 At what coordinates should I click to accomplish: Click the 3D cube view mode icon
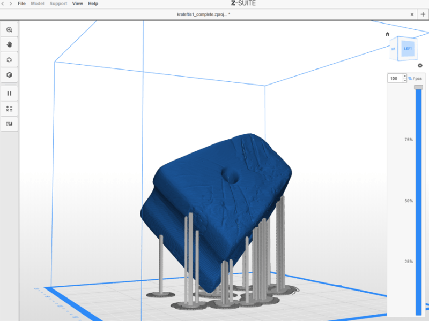point(9,75)
